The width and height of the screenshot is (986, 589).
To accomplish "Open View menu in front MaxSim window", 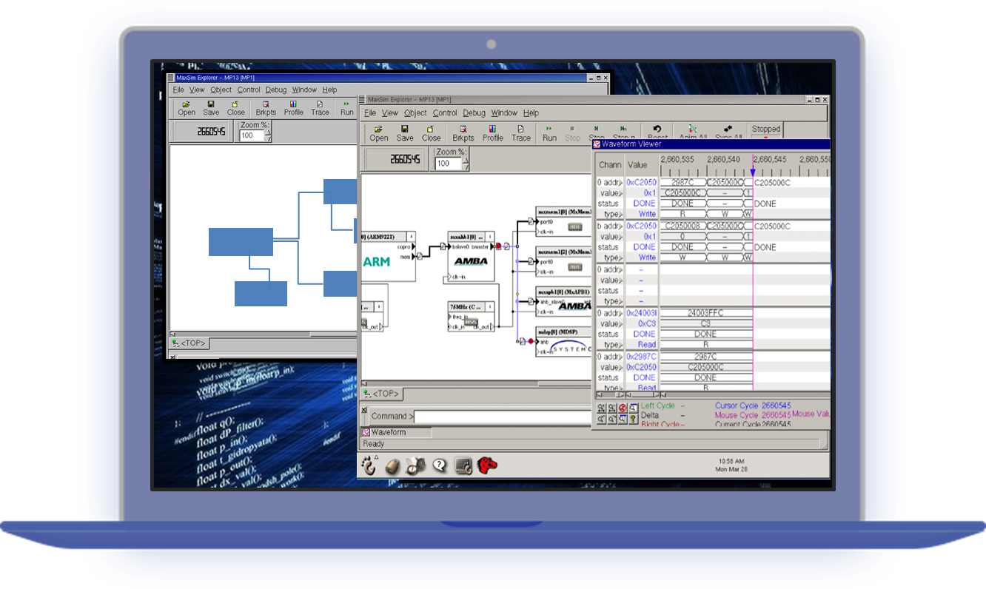I will click(x=390, y=113).
